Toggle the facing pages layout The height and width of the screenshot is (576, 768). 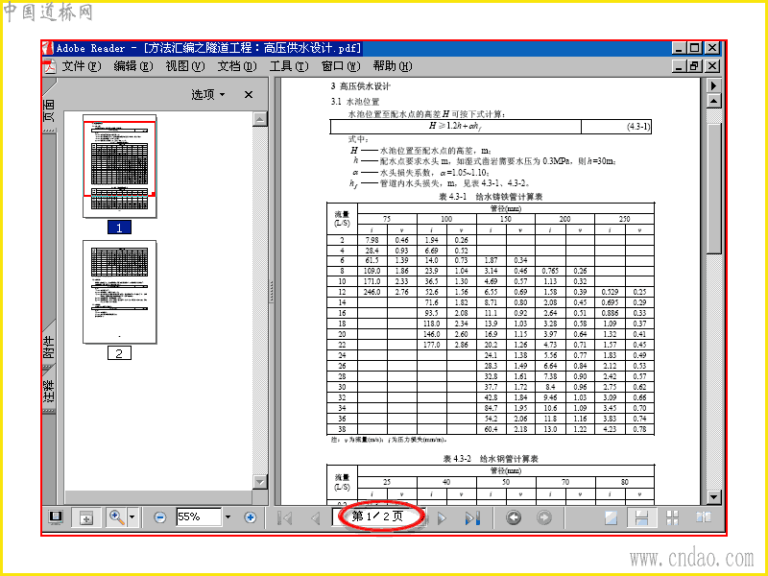(704, 517)
